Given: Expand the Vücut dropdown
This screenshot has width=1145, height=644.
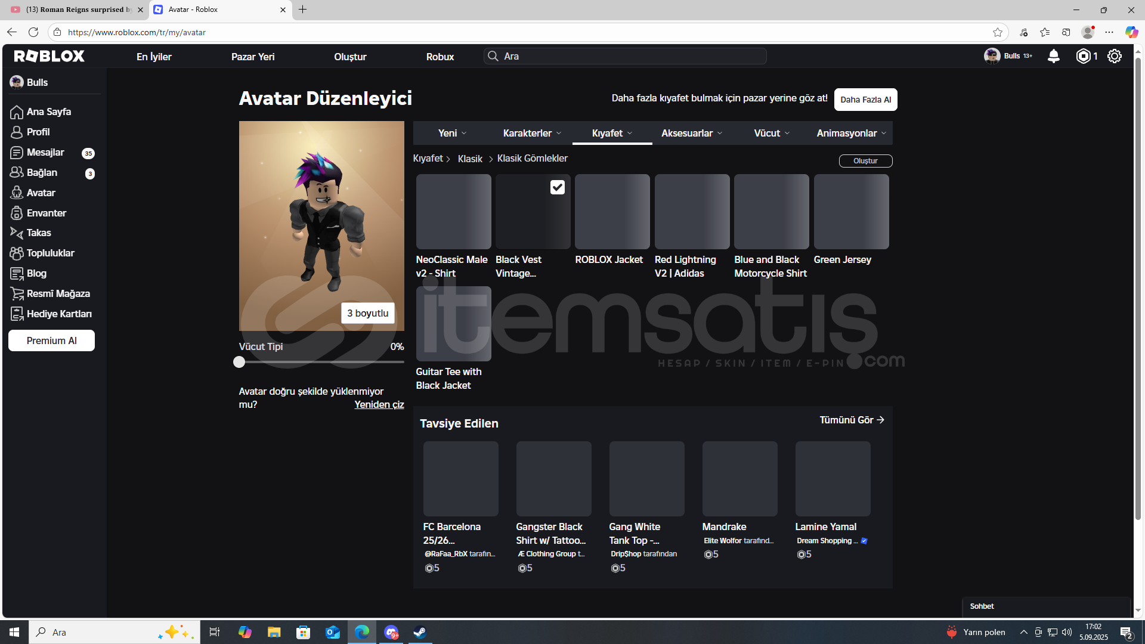Looking at the screenshot, I should [x=772, y=133].
